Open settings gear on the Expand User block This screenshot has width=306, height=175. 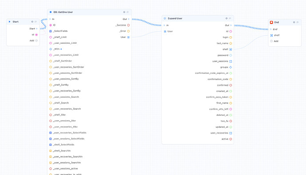point(227,18)
